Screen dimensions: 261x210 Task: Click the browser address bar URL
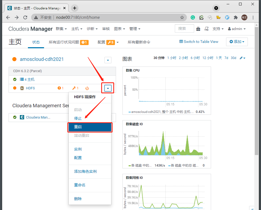pos(78,17)
